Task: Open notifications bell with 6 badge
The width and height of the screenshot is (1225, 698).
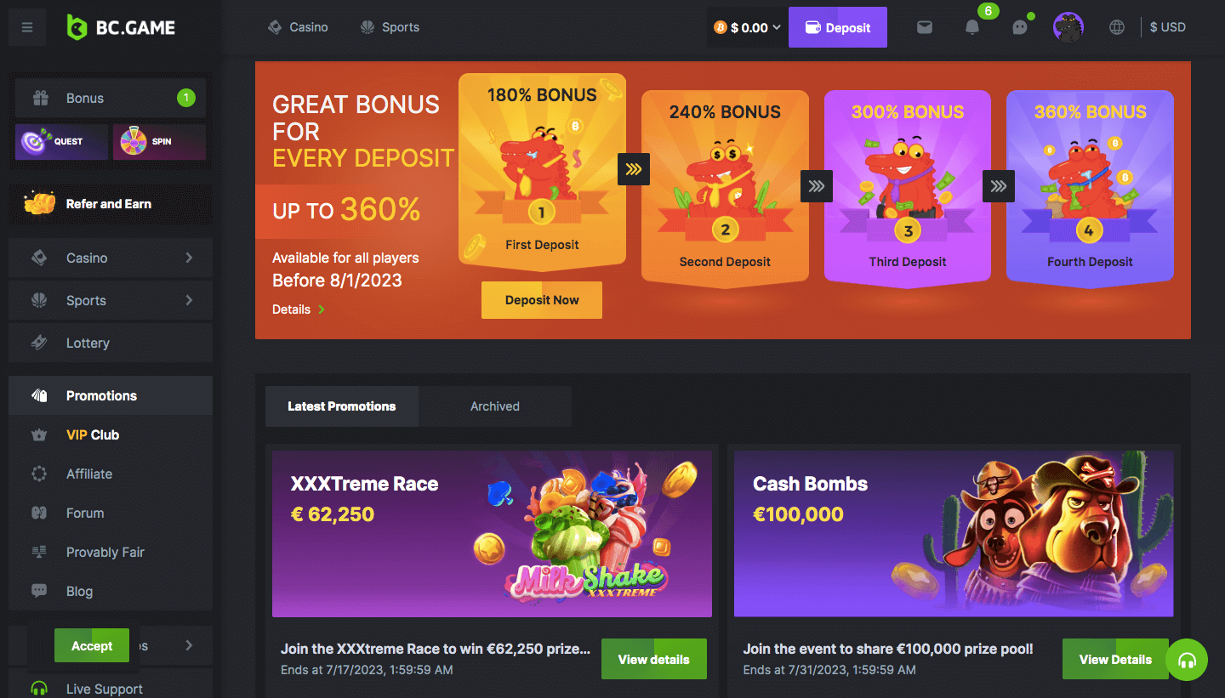Action: pos(972,27)
